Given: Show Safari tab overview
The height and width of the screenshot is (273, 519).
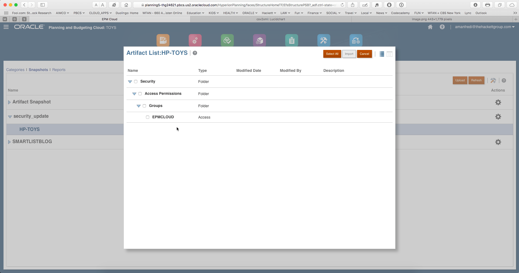Looking at the screenshot, I should [x=500, y=5].
